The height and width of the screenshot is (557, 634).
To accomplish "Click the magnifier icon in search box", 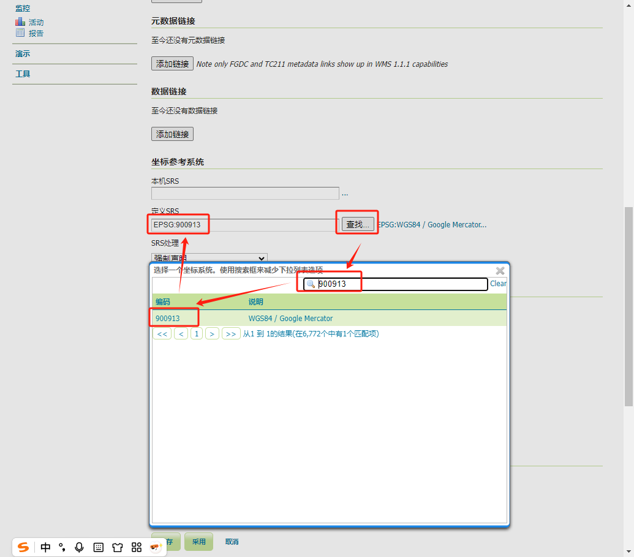I will tap(311, 284).
